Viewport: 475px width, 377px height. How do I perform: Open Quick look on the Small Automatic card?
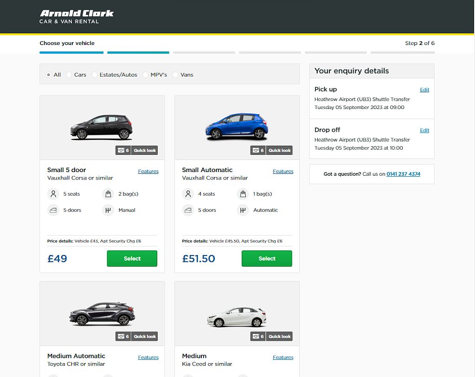click(279, 150)
